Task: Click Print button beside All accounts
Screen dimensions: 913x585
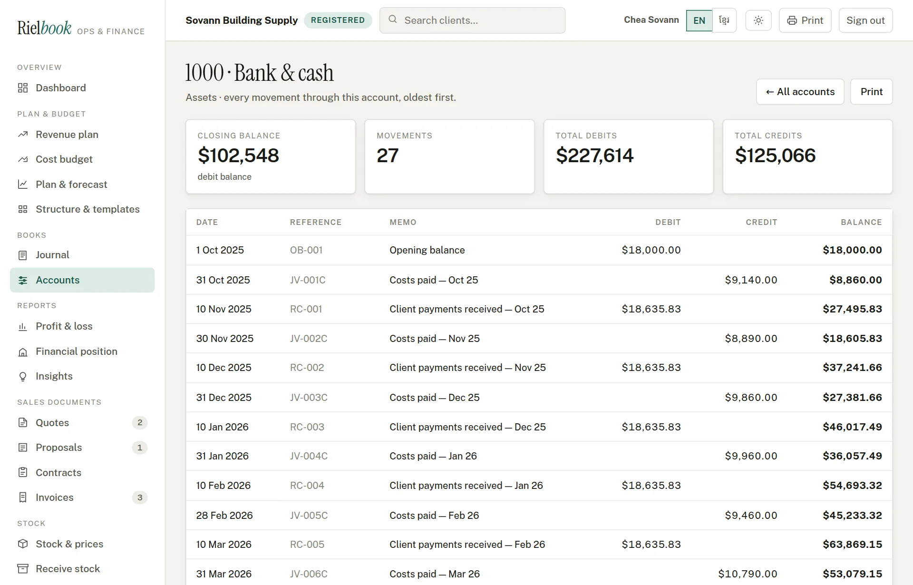Action: point(871,92)
